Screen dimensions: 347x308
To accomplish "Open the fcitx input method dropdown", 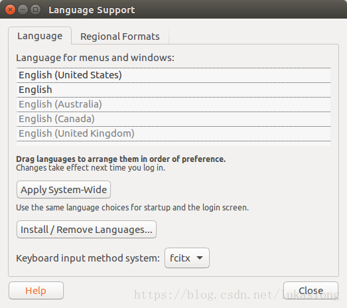I will point(187,258).
